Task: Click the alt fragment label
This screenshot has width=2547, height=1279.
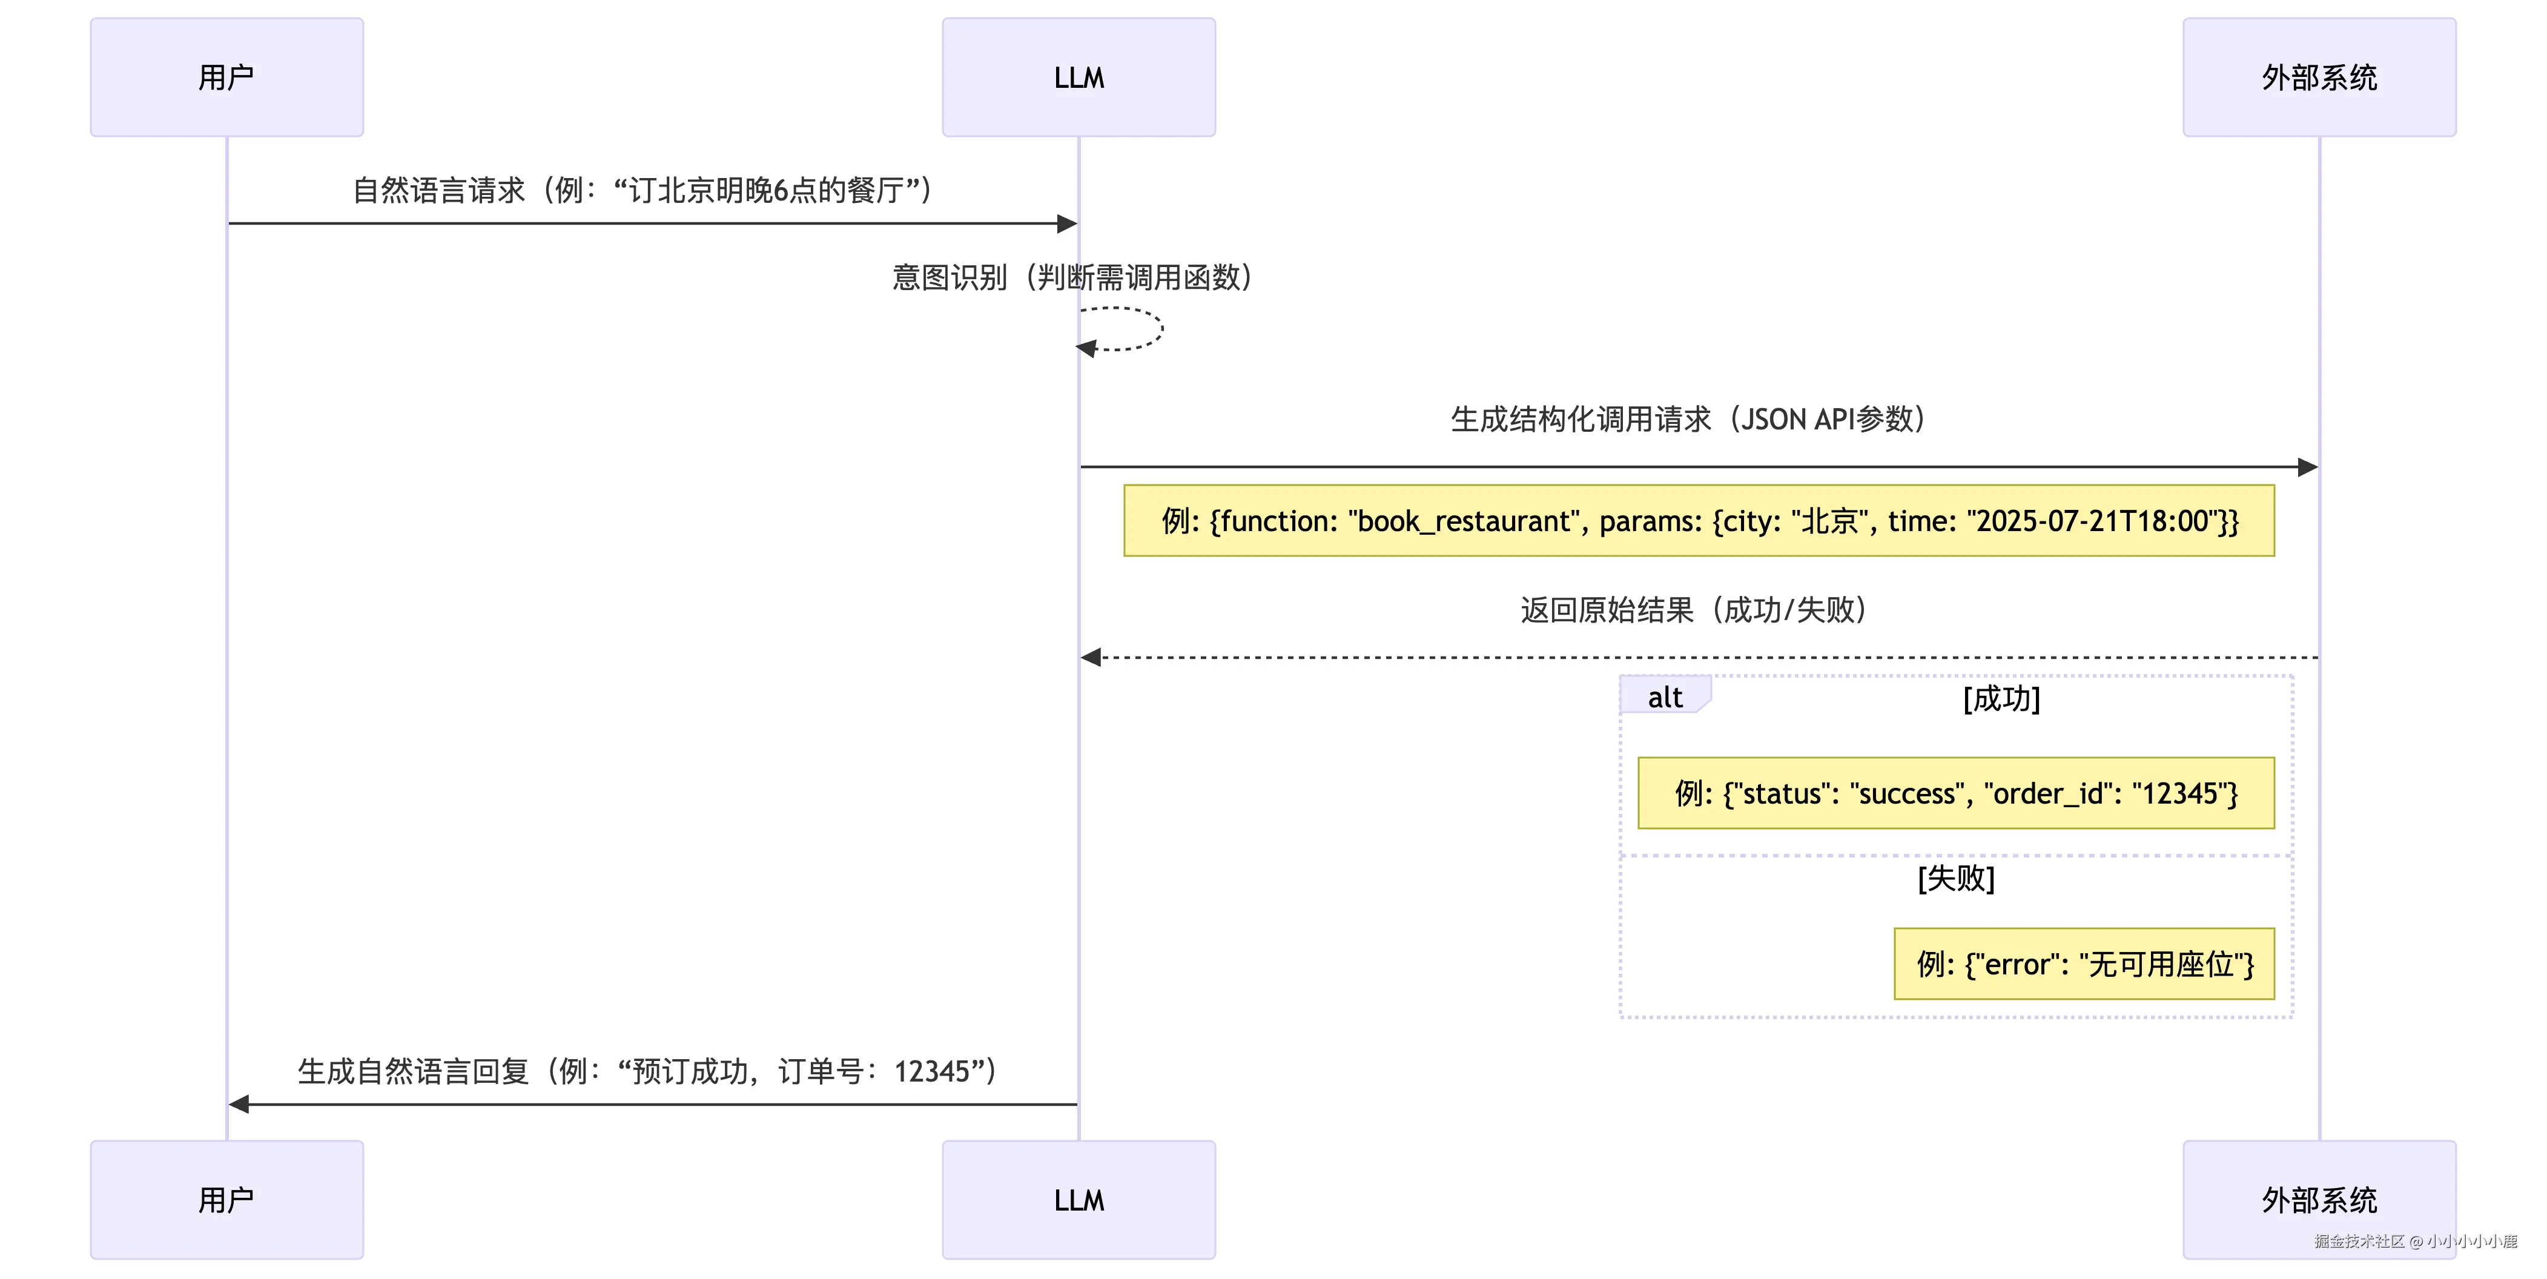Action: tap(1664, 697)
